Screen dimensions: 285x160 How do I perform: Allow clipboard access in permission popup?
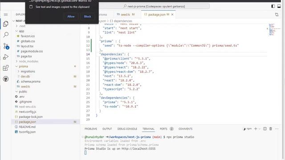coord(71,16)
